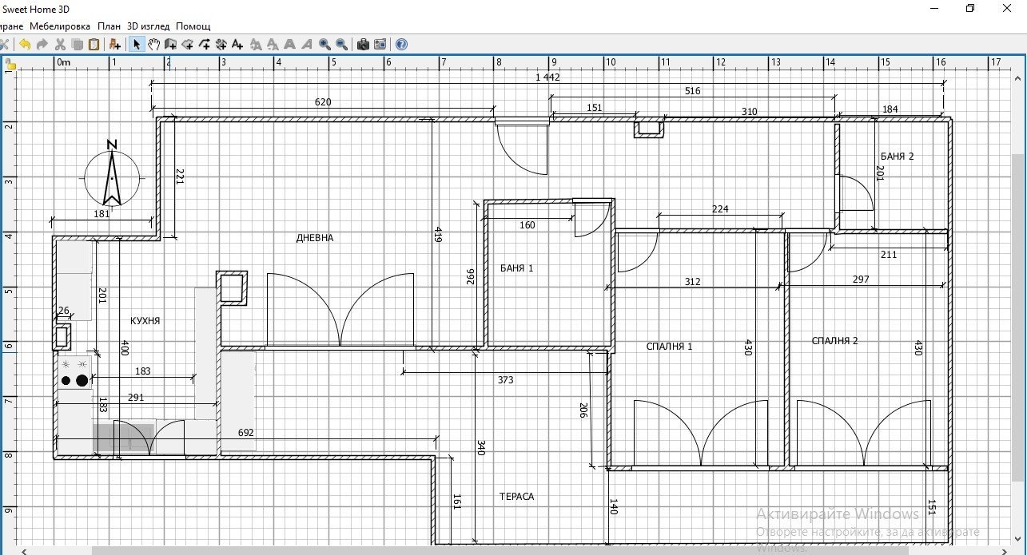Click the Add furniture icon
The height and width of the screenshot is (555, 1027).
click(x=115, y=45)
